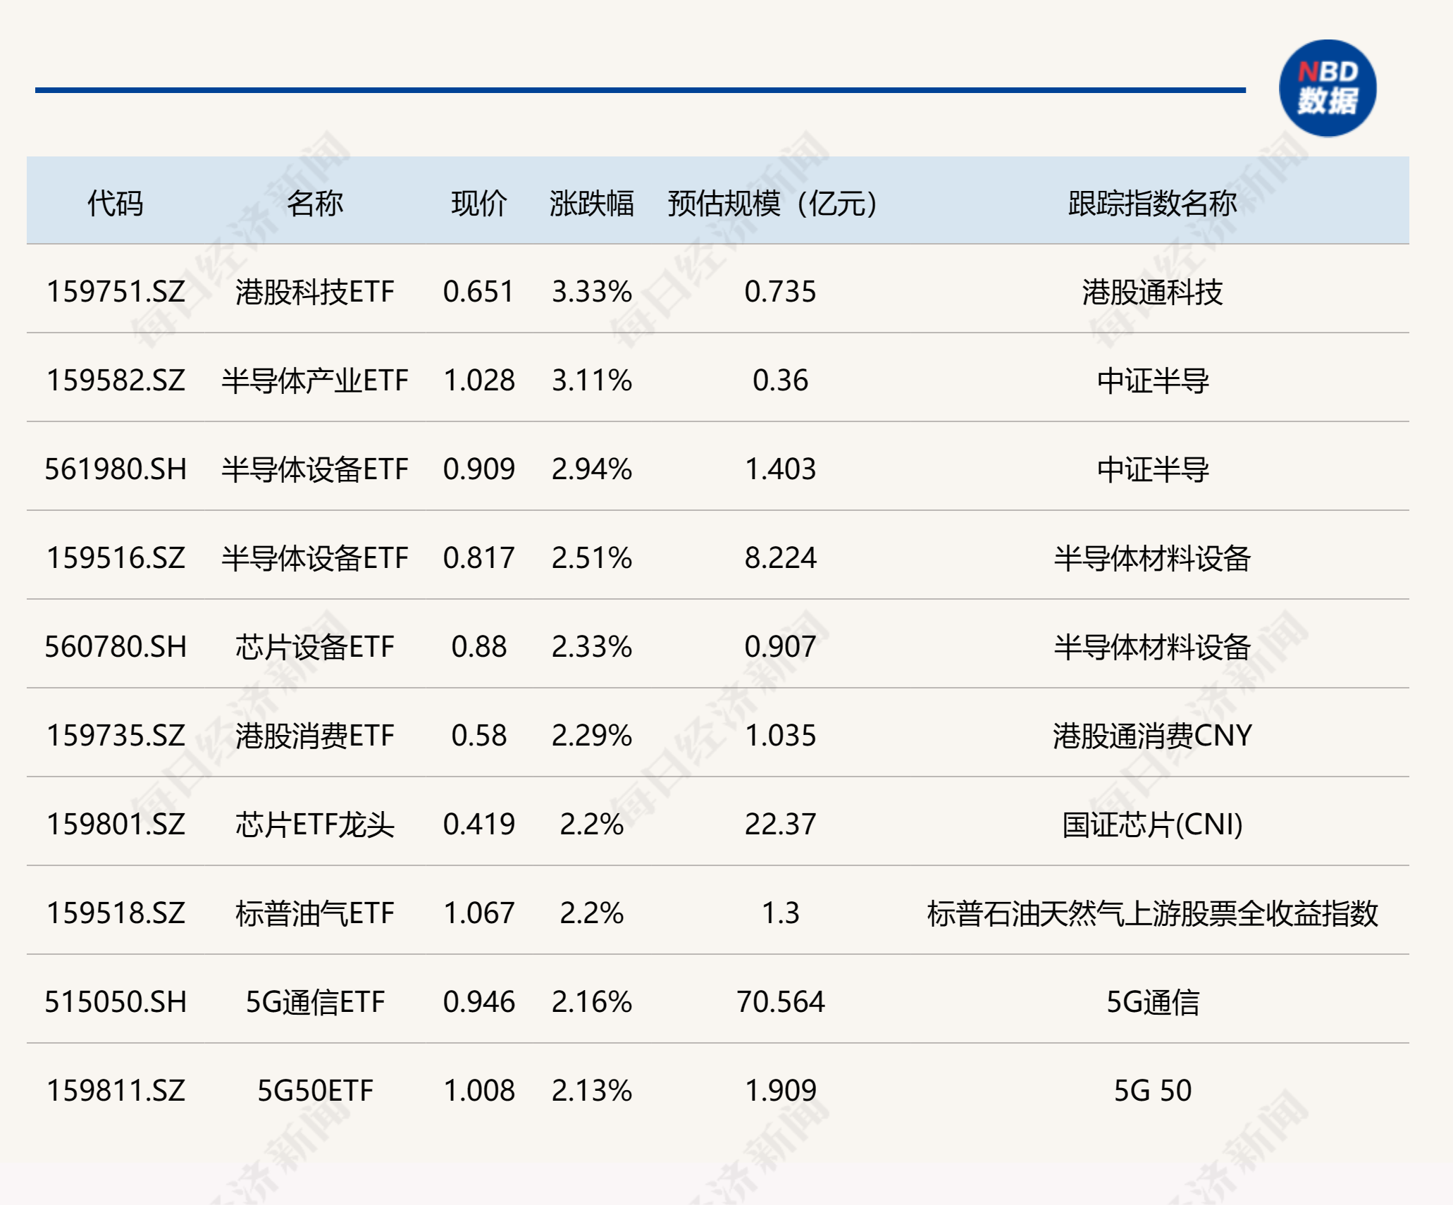Click the 标普石油天然气上游股票全收益指数 cell
The width and height of the screenshot is (1453, 1205).
(1153, 913)
